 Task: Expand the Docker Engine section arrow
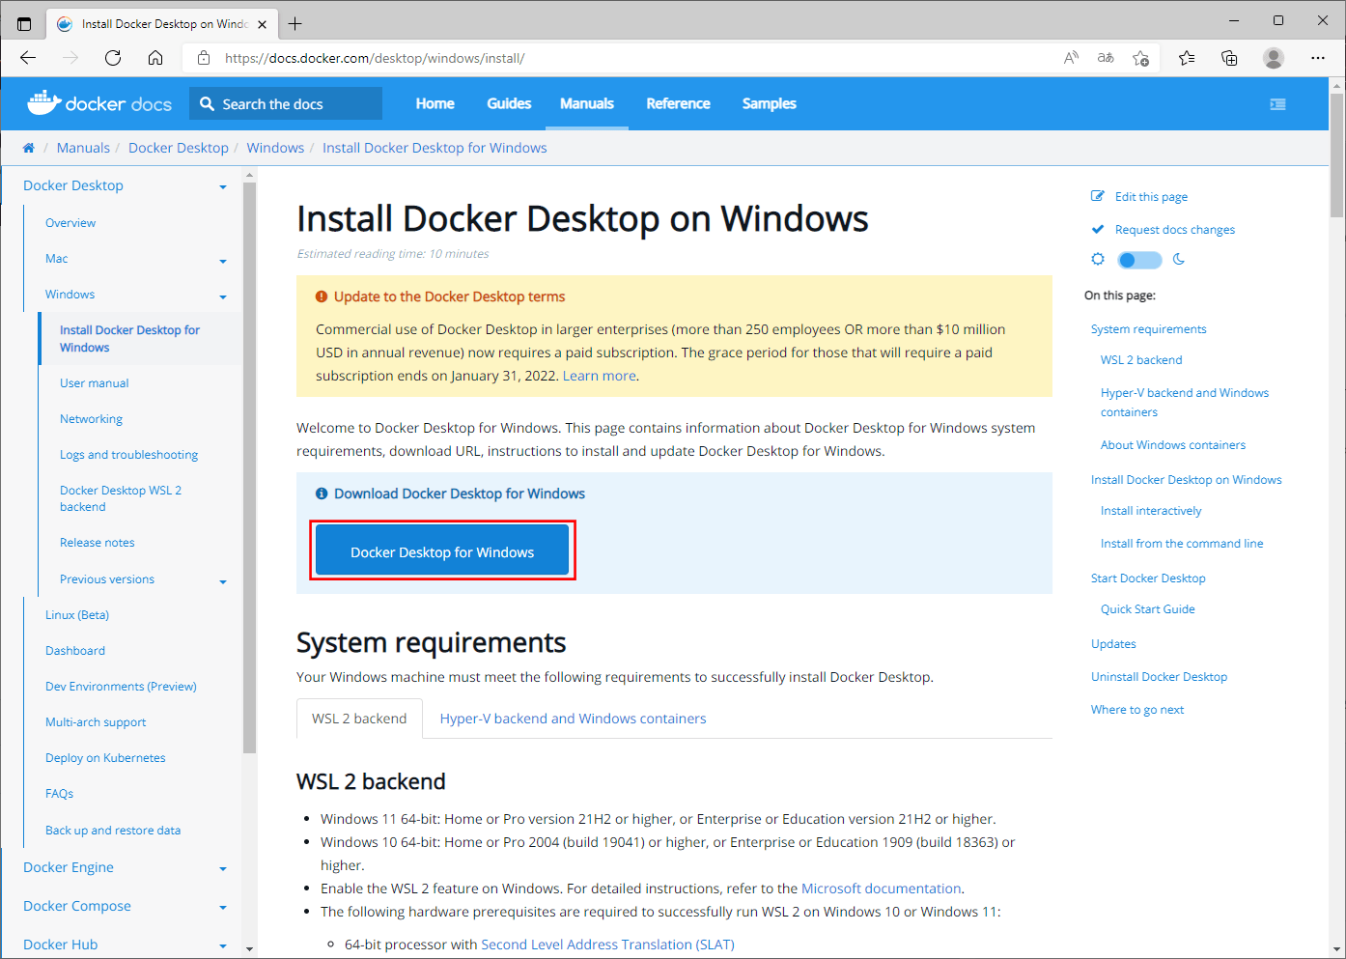click(x=223, y=868)
